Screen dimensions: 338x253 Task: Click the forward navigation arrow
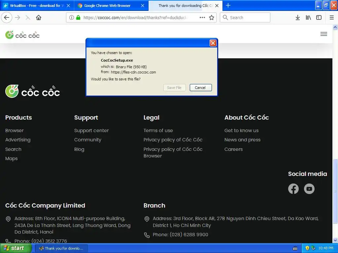[18, 17]
